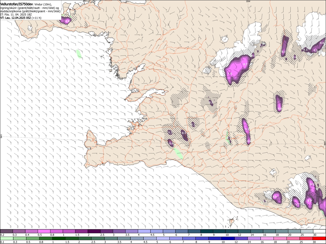Click the '20W' longitude label at top
The height and width of the screenshot is (244, 326).
pyautogui.click(x=248, y=1)
